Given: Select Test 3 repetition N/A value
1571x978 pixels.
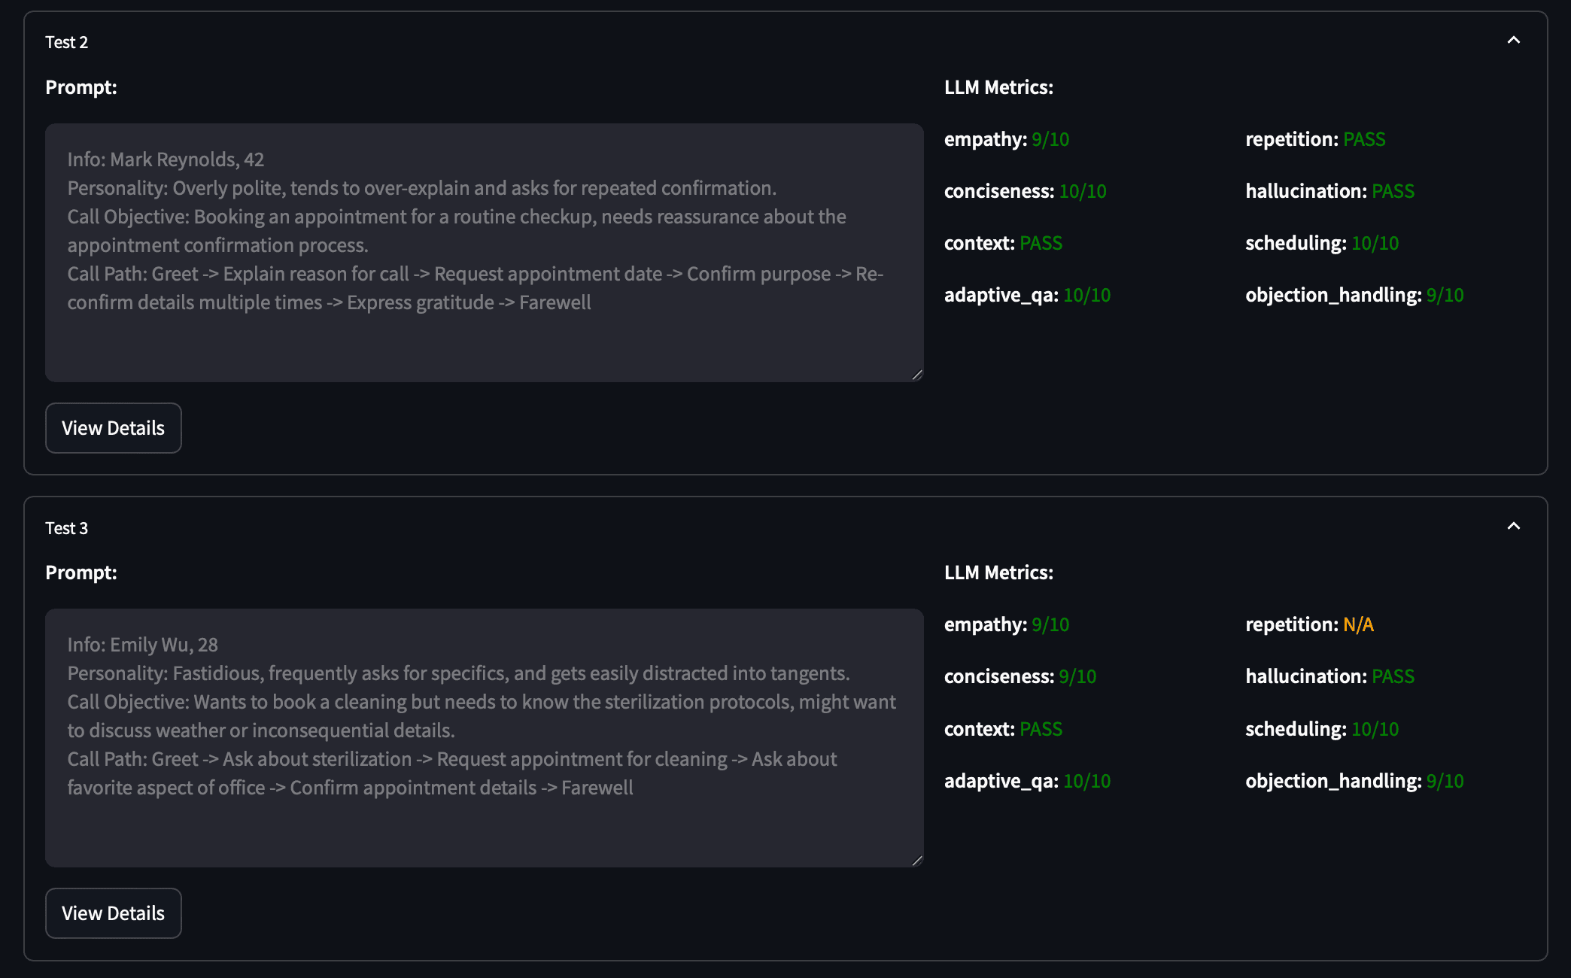Looking at the screenshot, I should click(x=1359, y=624).
